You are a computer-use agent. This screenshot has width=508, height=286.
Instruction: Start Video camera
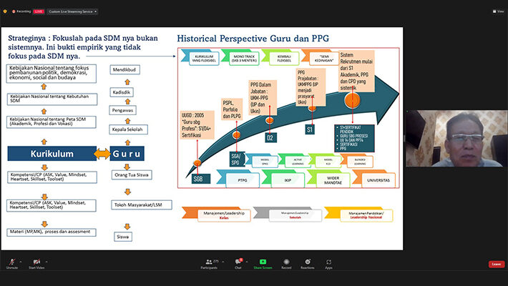[36, 262]
